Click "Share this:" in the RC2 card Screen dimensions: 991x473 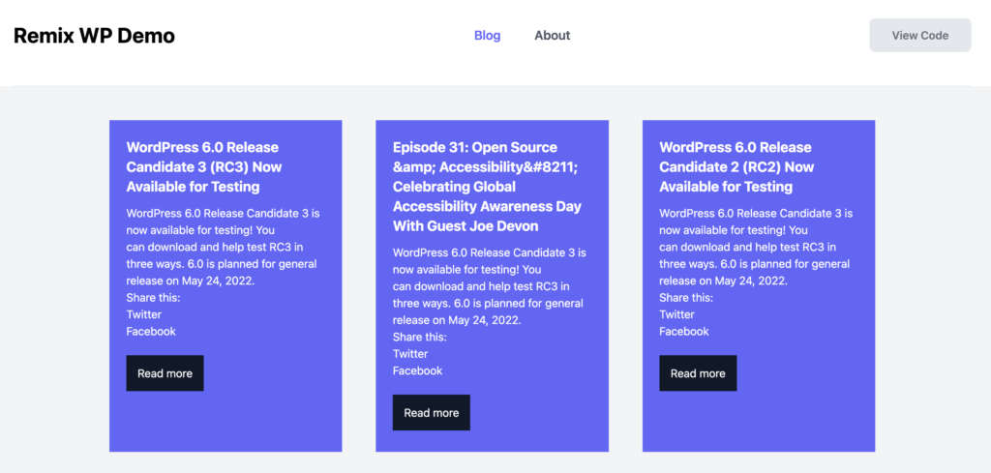(x=686, y=298)
